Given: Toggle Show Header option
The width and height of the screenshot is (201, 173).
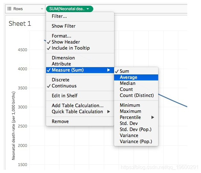Looking at the screenshot, I should (x=80, y=42).
